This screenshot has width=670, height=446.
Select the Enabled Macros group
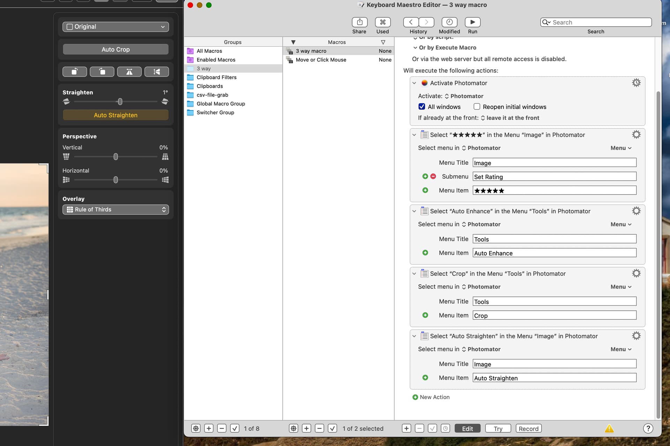tap(233, 60)
